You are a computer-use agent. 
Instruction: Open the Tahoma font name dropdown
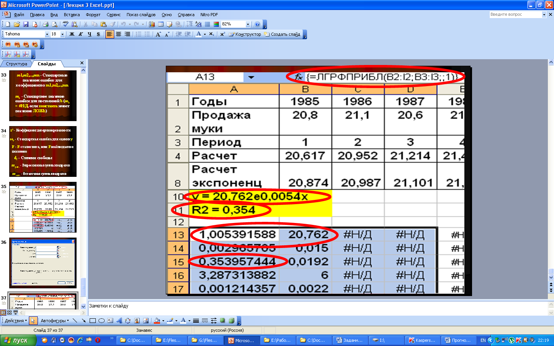tap(47, 34)
